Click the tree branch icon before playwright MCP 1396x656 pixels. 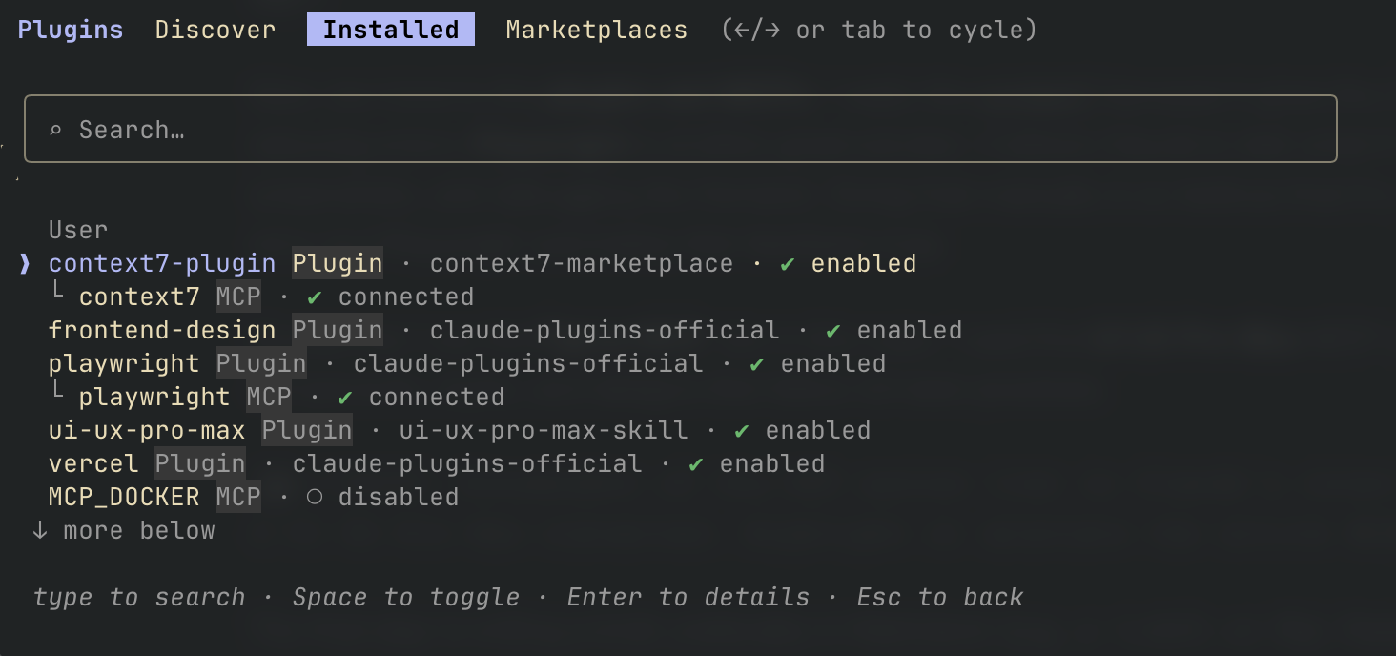(x=56, y=396)
